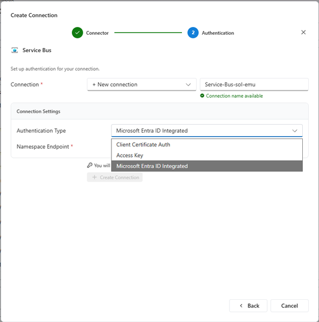
Task: Click the green connection name available checkmark
Action: tap(202, 96)
